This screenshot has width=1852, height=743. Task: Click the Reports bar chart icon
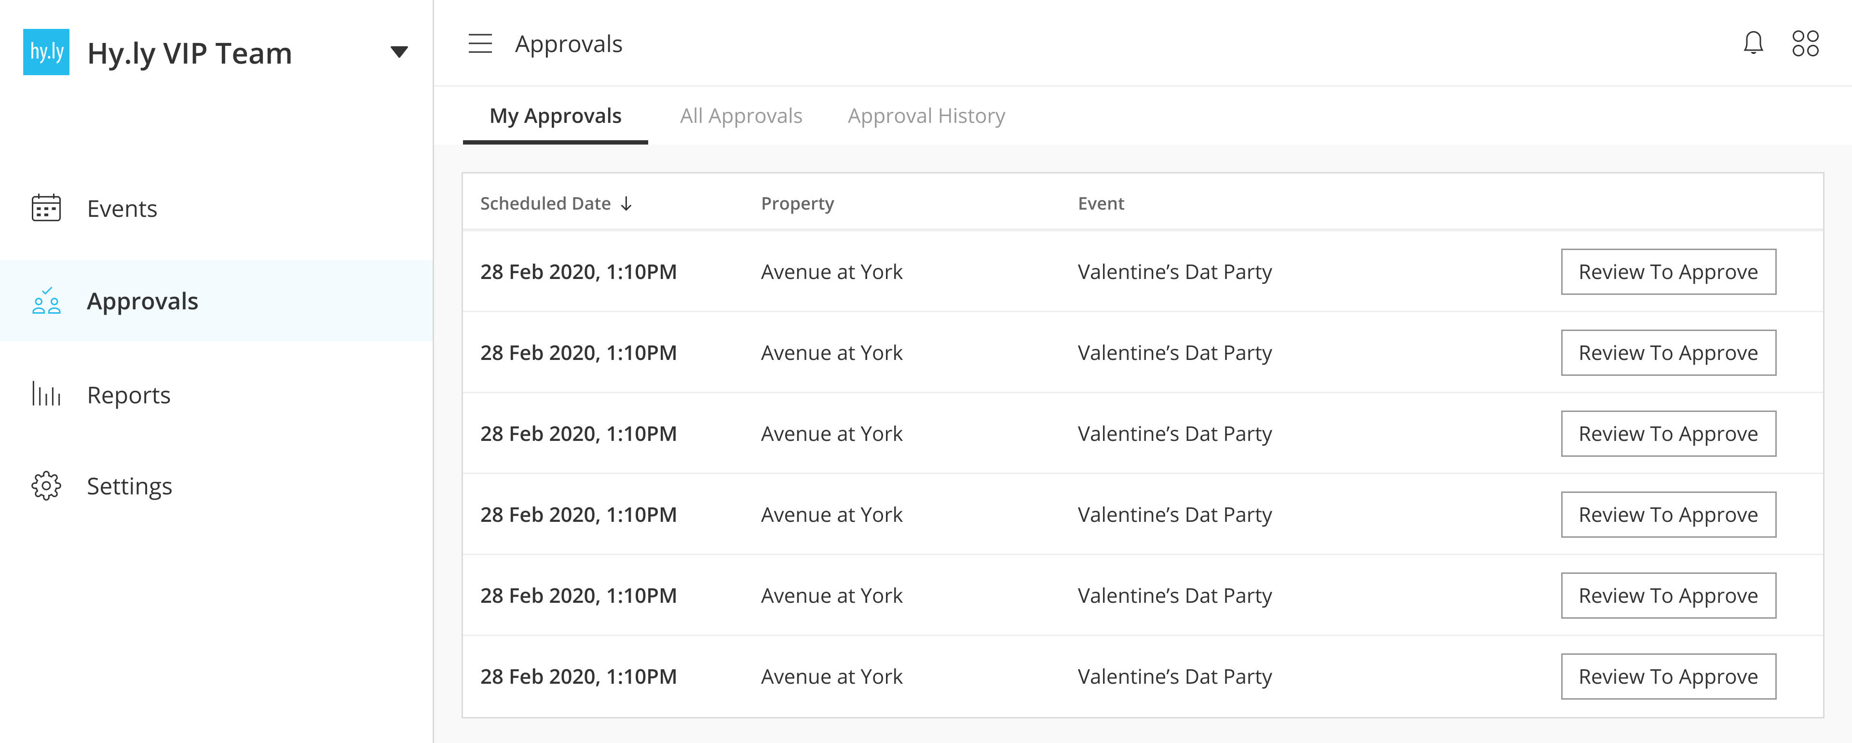point(46,395)
